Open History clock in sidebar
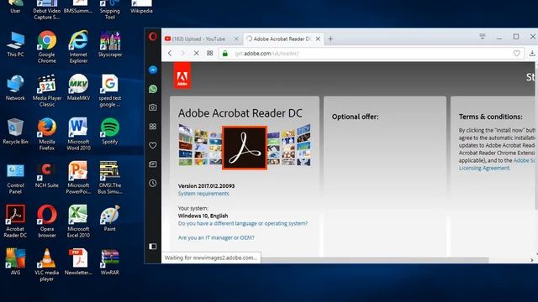The image size is (538, 302). pos(153,183)
